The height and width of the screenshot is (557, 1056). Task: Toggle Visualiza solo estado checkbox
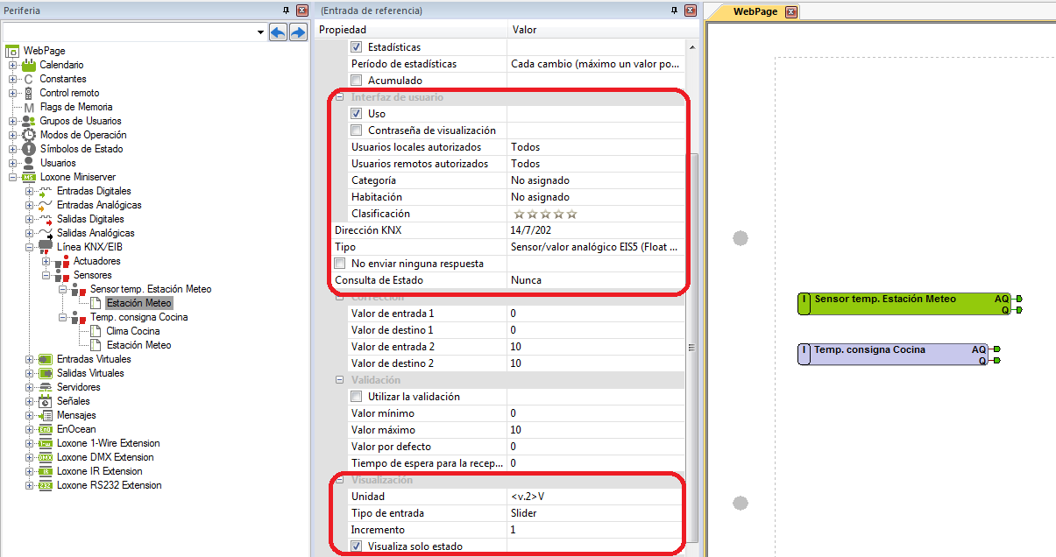pos(357,546)
